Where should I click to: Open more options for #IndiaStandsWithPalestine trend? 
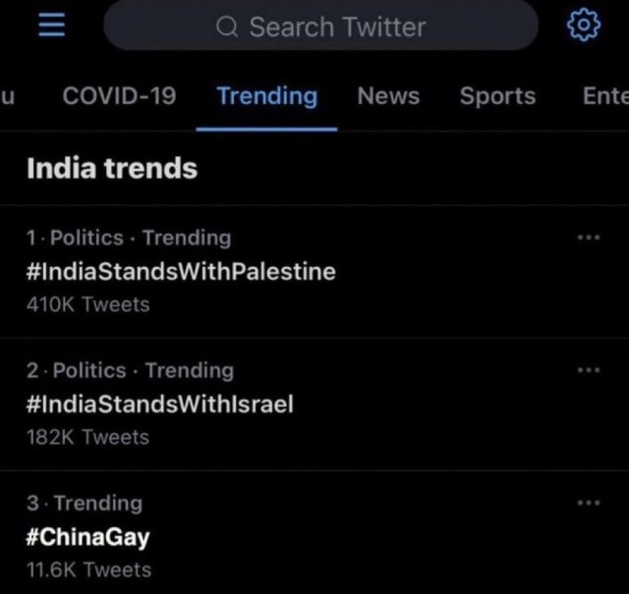(589, 238)
